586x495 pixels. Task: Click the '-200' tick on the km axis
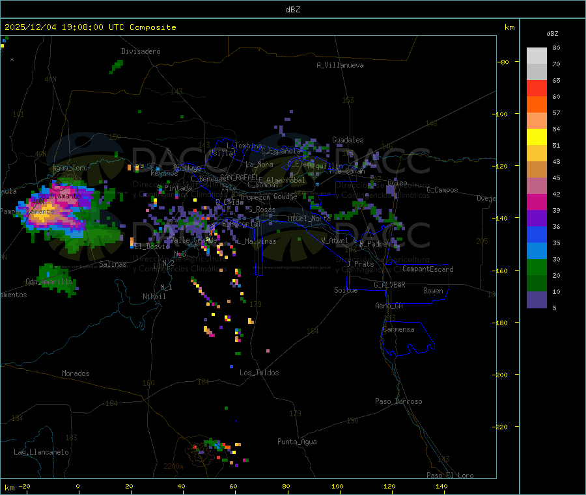[x=499, y=375]
